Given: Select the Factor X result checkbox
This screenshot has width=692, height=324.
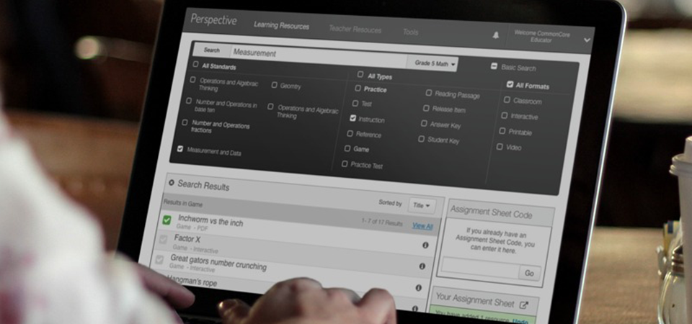Looking at the screenshot, I should click(x=163, y=240).
